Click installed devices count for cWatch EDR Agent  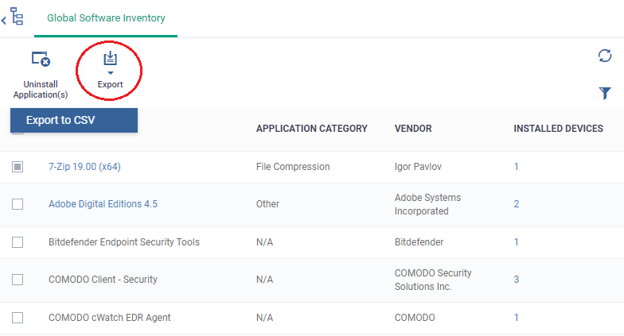(516, 318)
